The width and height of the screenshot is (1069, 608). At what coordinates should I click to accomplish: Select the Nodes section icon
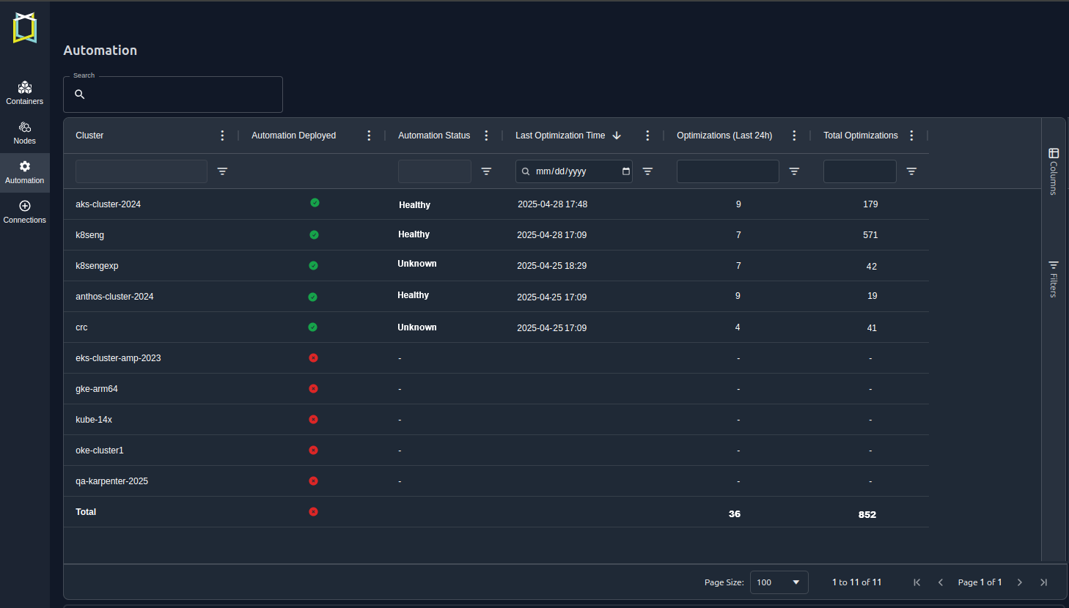click(x=24, y=130)
